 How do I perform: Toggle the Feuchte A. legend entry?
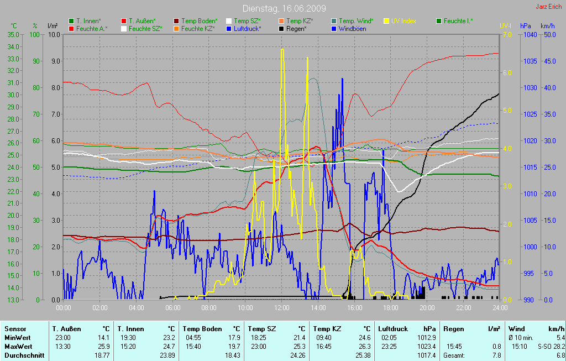click(92, 28)
